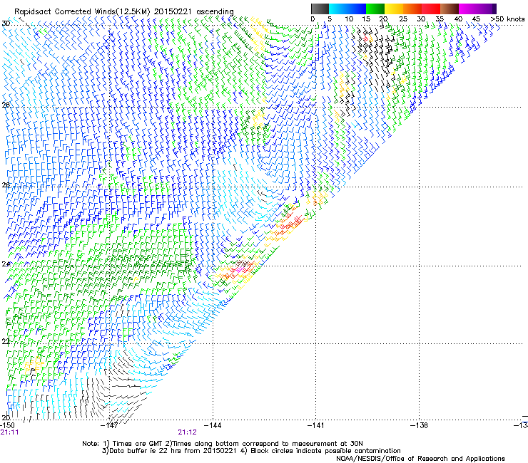Click the latitude label '24'
The height and width of the screenshot is (463, 528).
coord(6,264)
